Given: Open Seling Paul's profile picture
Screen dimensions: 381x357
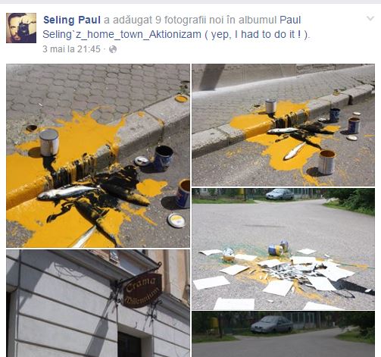Looking at the screenshot, I should (x=21, y=28).
